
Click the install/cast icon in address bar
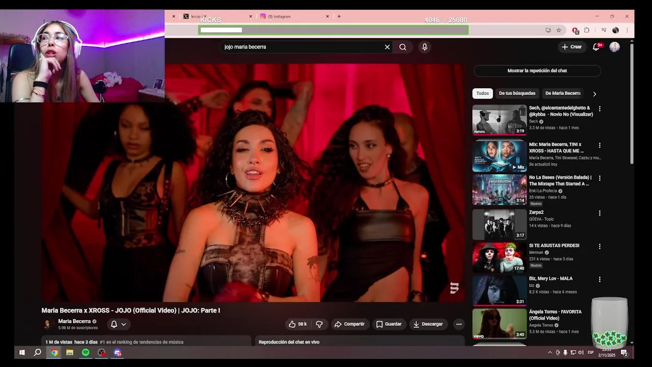(548, 31)
